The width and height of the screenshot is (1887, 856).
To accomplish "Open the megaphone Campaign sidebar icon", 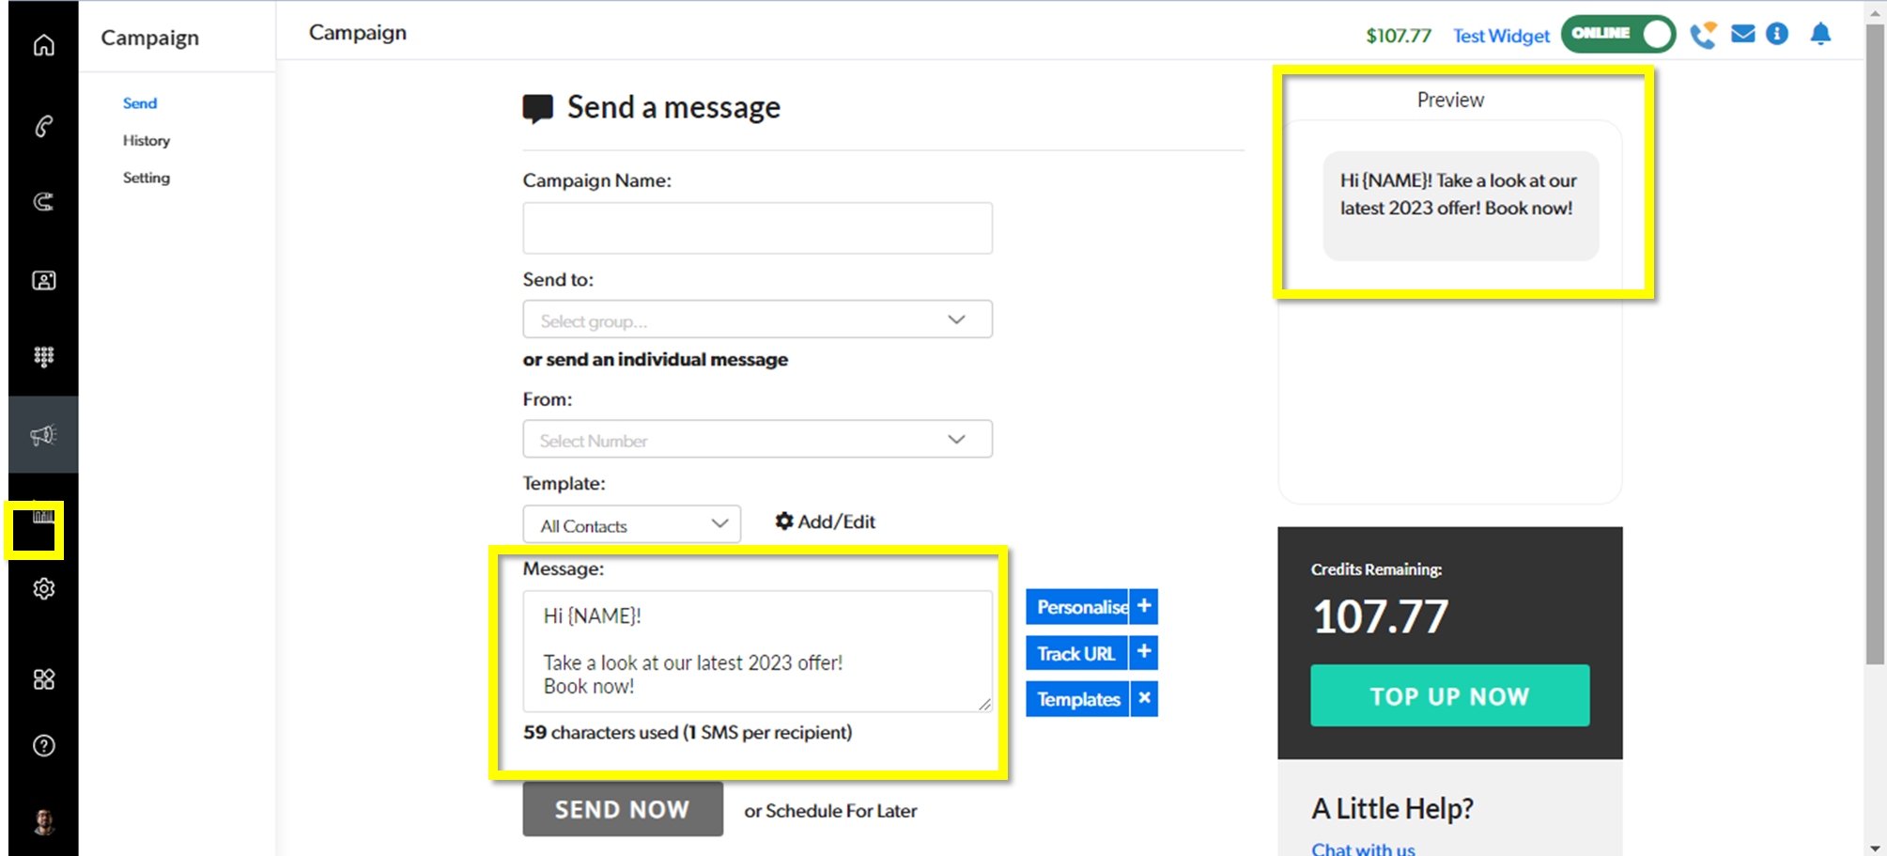I will point(43,435).
